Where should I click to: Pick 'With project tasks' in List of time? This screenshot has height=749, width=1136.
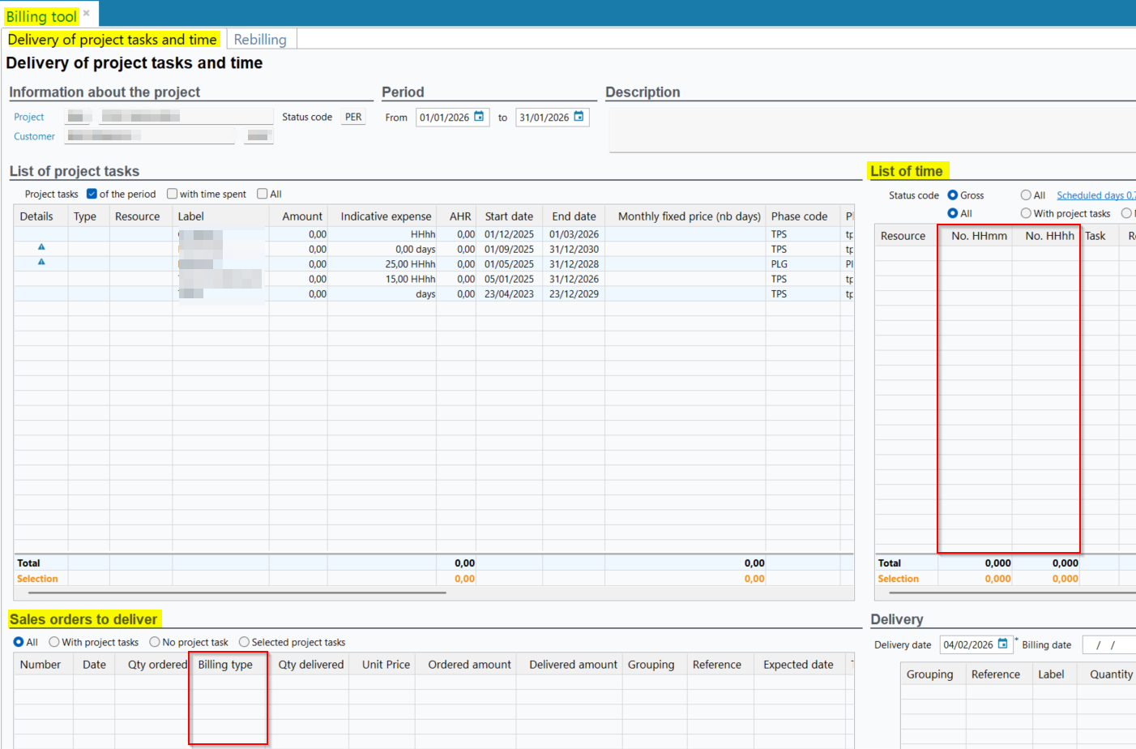coord(1026,213)
